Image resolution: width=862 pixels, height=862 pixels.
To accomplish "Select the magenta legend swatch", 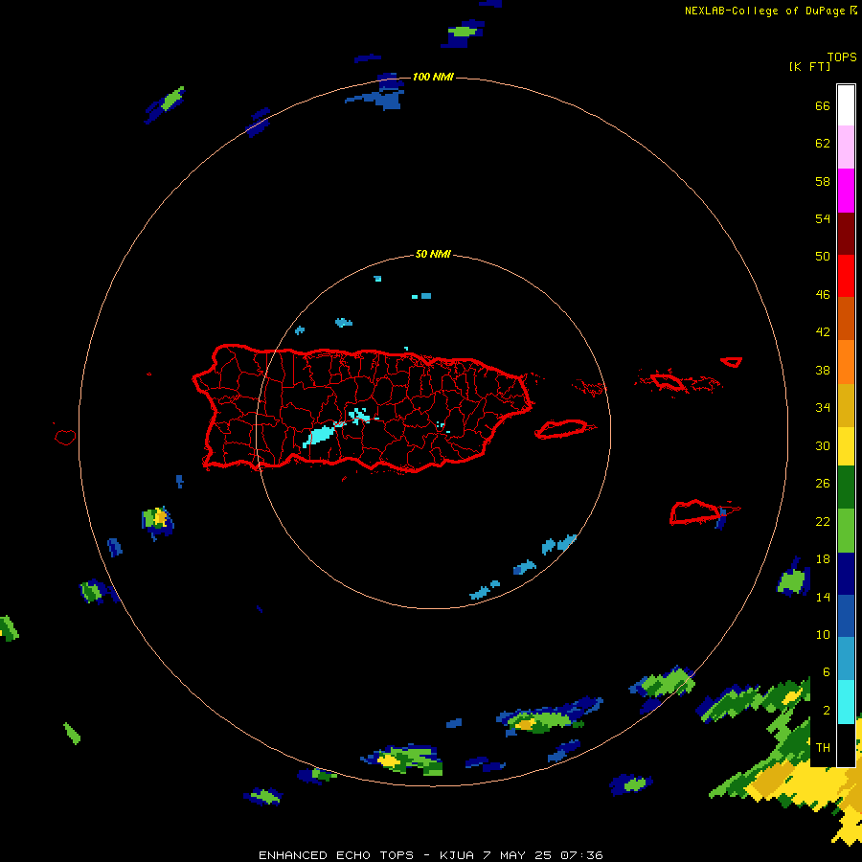I will pyautogui.click(x=846, y=191).
